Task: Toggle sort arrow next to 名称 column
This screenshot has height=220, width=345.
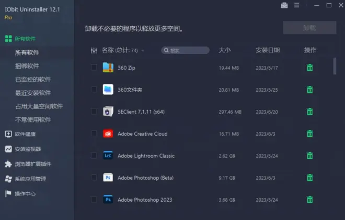Action: click(x=143, y=51)
